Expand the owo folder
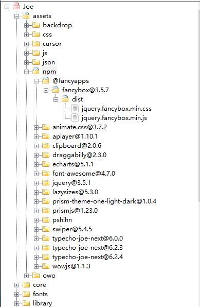 (x=26, y=276)
